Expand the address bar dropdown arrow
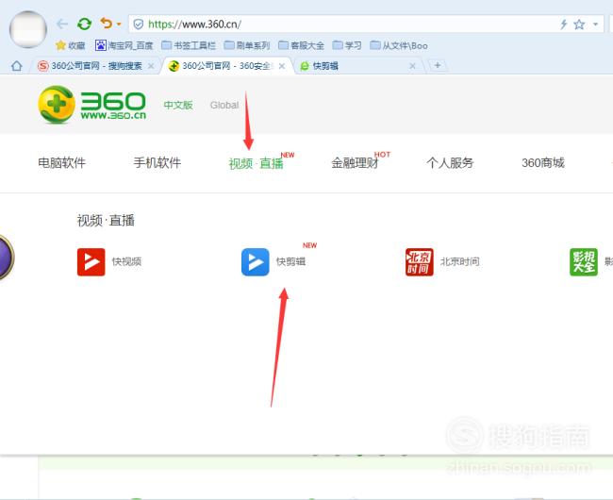This screenshot has height=500, width=613. pos(595,25)
